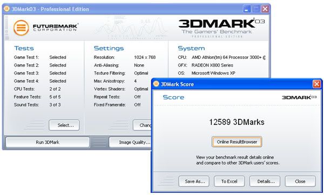324x195 pixels.
Task: Click the Game Test 1 label
Action: [x=26, y=57]
